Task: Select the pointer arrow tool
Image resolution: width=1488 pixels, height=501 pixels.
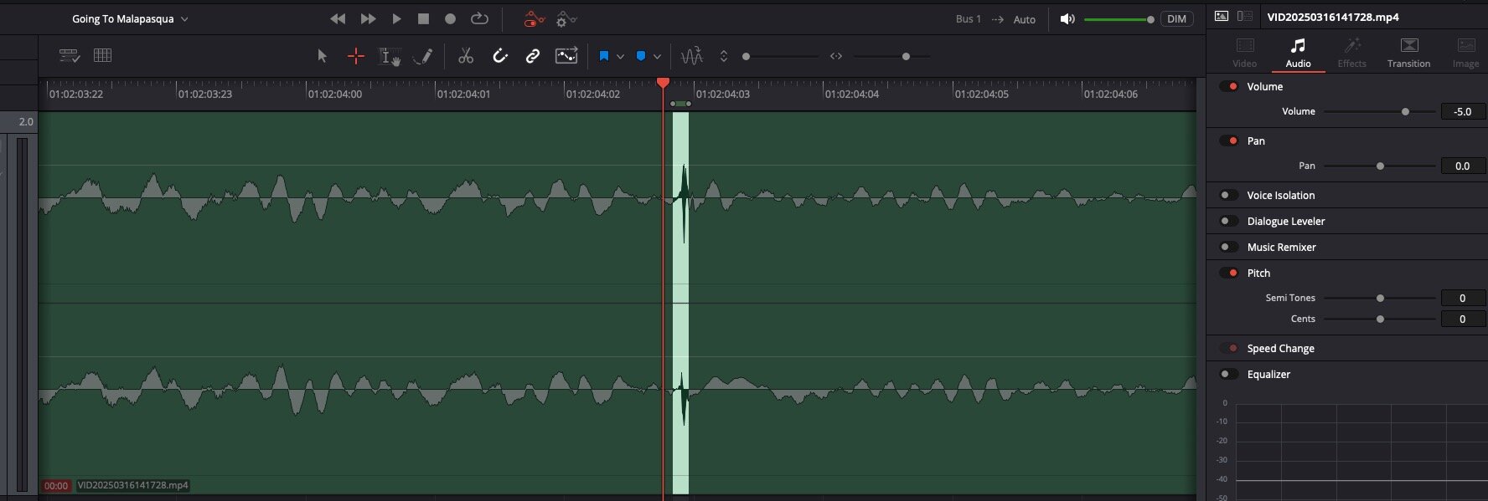Action: tap(322, 56)
